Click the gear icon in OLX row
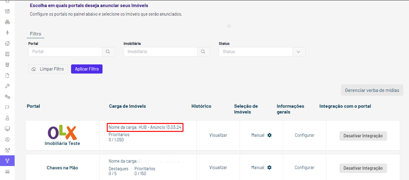Screen dimensions: 409x180 tap(269, 135)
